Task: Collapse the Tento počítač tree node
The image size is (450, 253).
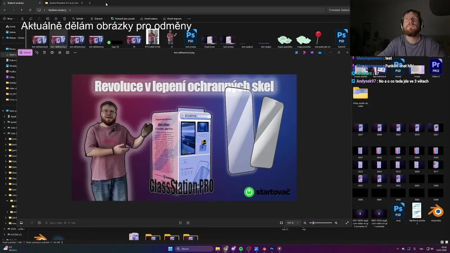Action: point(3,111)
